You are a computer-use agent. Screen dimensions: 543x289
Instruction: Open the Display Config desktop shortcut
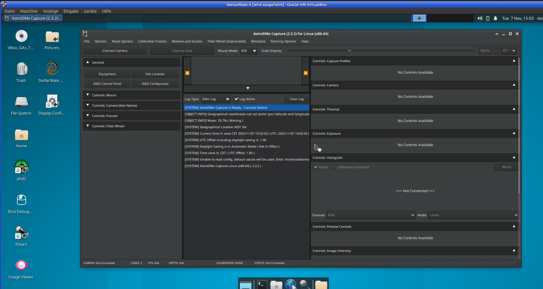click(52, 102)
